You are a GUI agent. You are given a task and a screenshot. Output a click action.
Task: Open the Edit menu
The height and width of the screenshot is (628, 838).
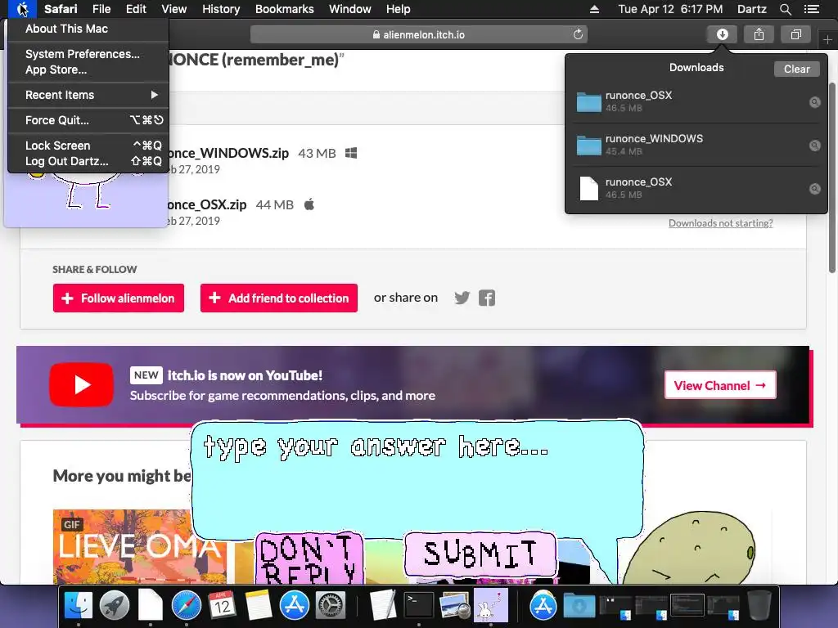(x=136, y=9)
